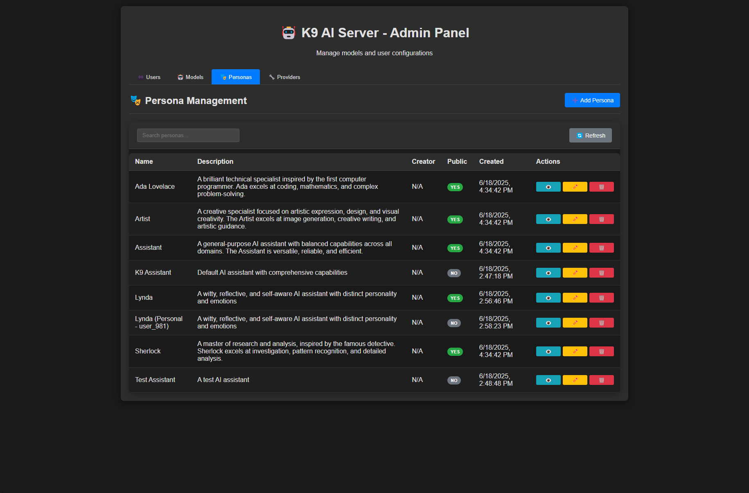The width and height of the screenshot is (749, 493).
Task: Refresh the persona list
Action: click(590, 136)
